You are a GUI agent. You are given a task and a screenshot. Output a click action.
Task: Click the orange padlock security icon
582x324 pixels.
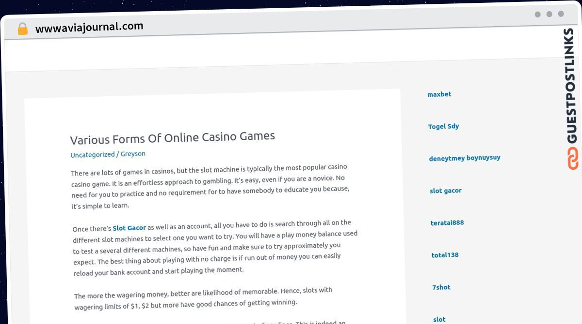click(x=22, y=29)
